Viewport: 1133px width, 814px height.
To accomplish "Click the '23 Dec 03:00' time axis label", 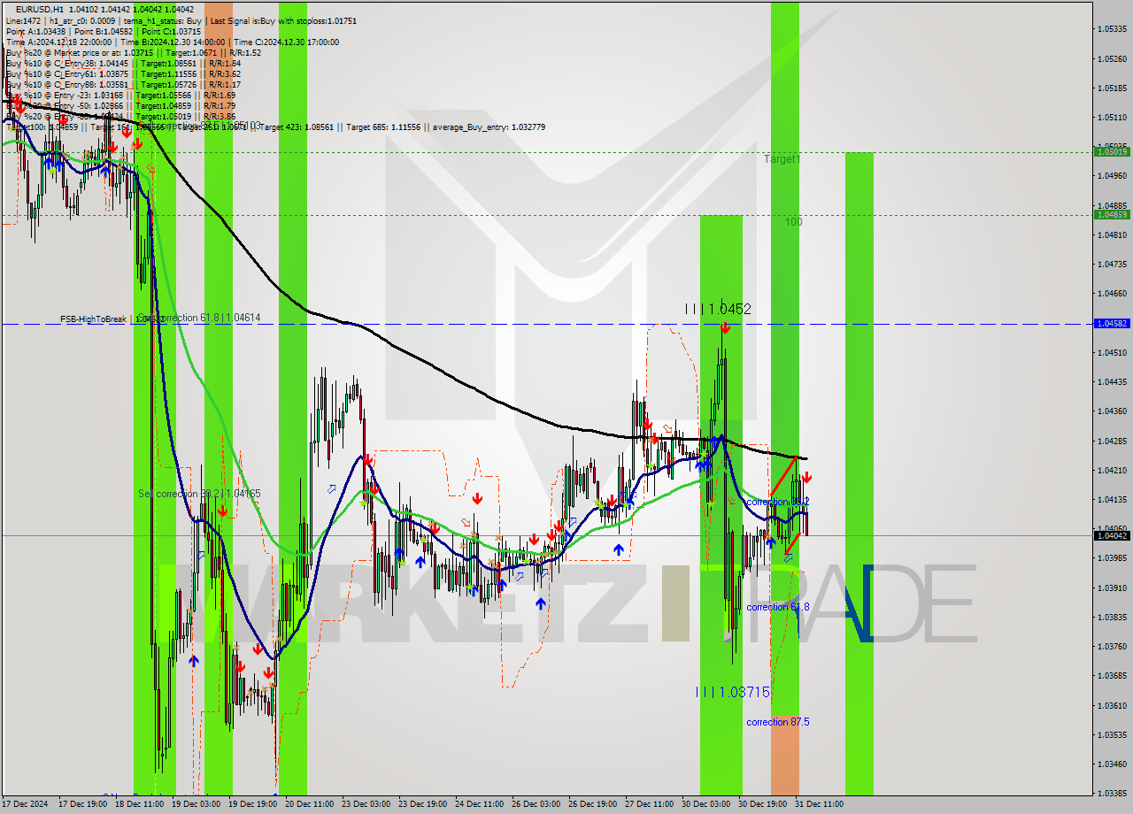I will [x=366, y=804].
